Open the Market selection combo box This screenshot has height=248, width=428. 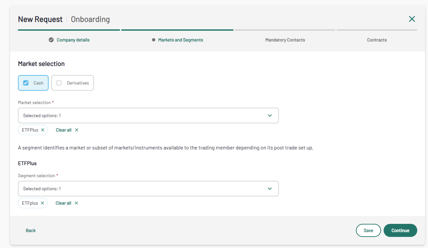148,116
